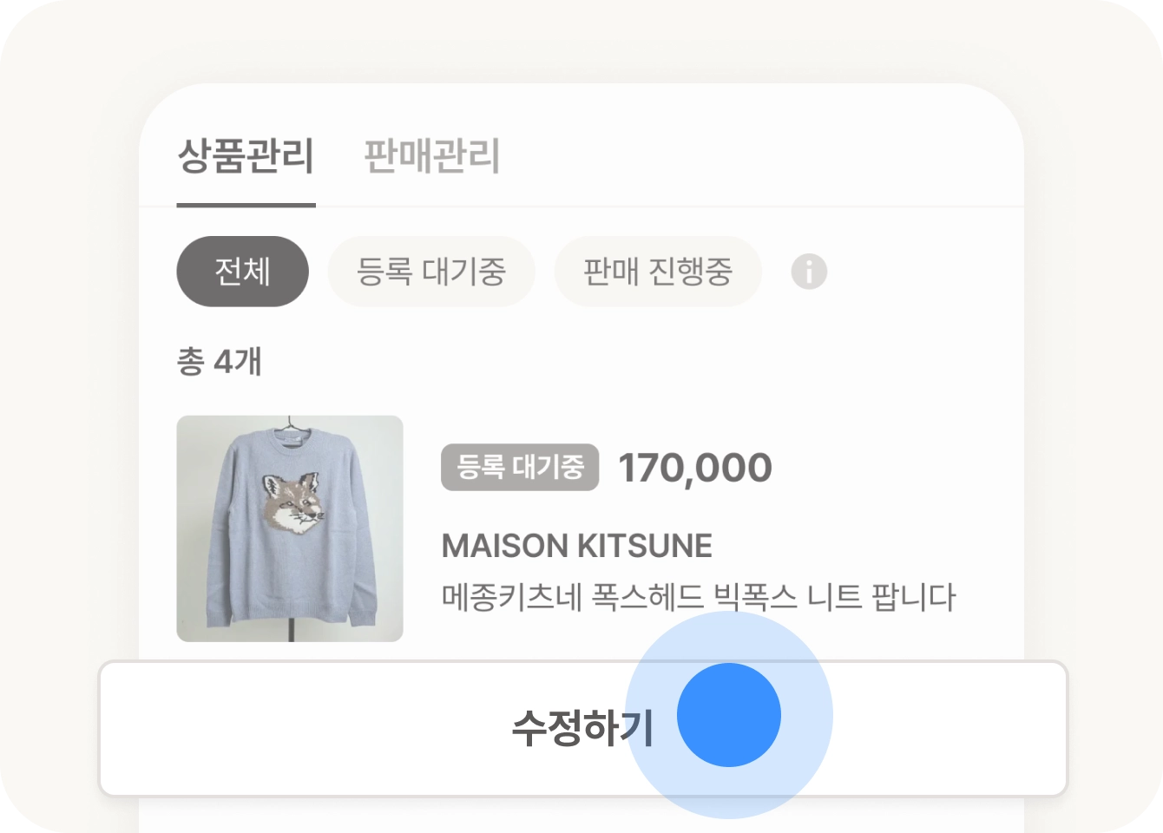Click the MAISON KITSUNE brand name
The image size is (1163, 833).
[x=576, y=546]
